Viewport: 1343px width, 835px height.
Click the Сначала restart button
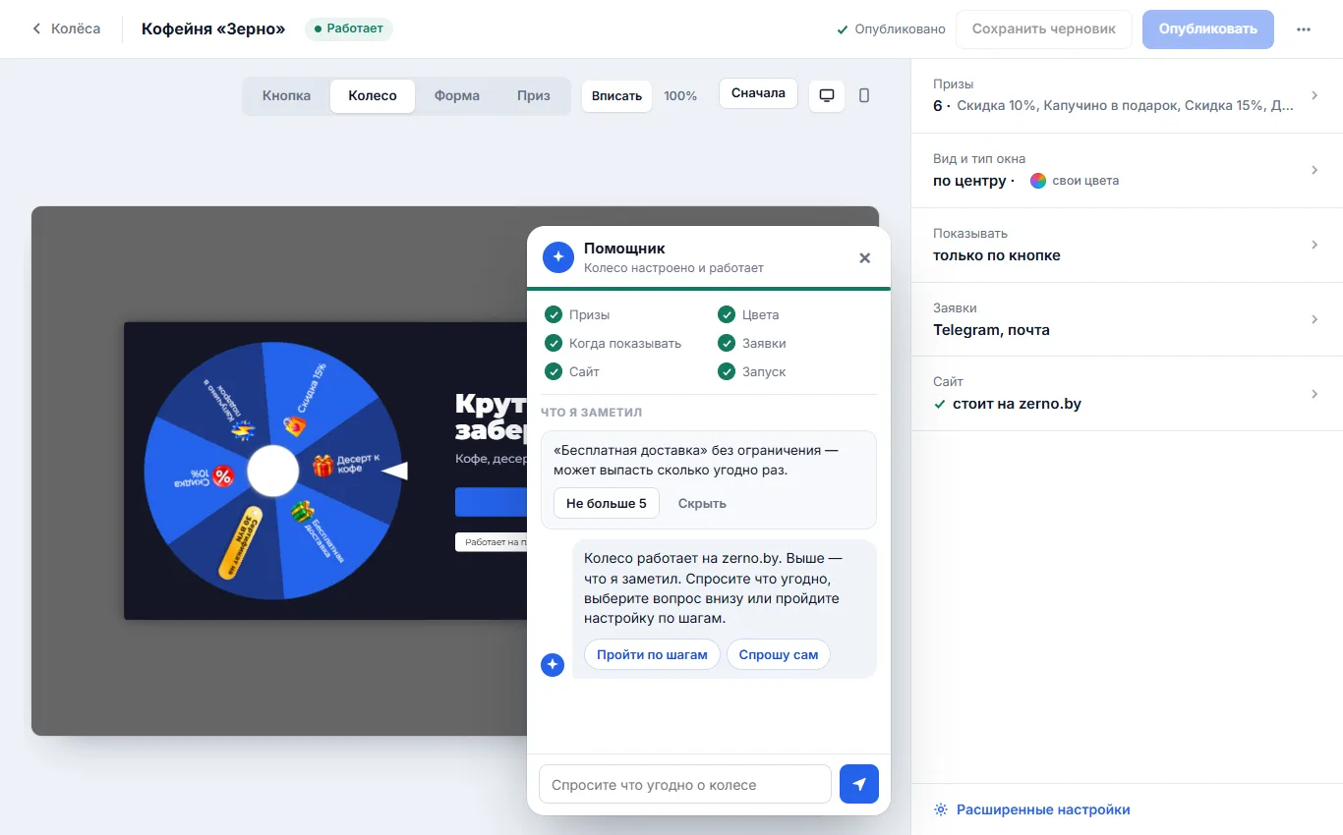tap(758, 93)
